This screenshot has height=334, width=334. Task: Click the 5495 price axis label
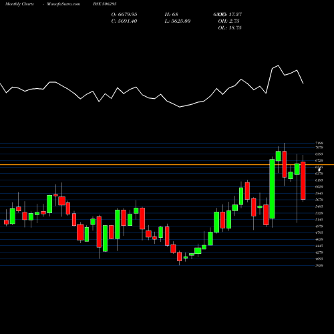(319, 206)
